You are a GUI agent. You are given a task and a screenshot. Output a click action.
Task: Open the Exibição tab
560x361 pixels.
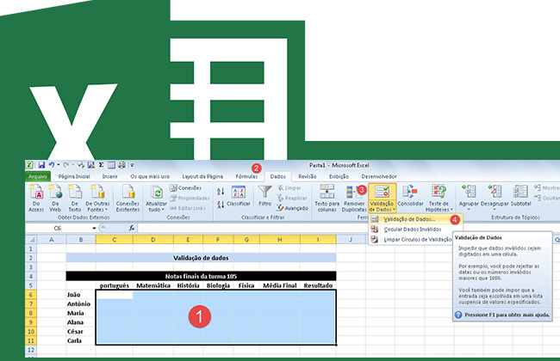(x=339, y=176)
